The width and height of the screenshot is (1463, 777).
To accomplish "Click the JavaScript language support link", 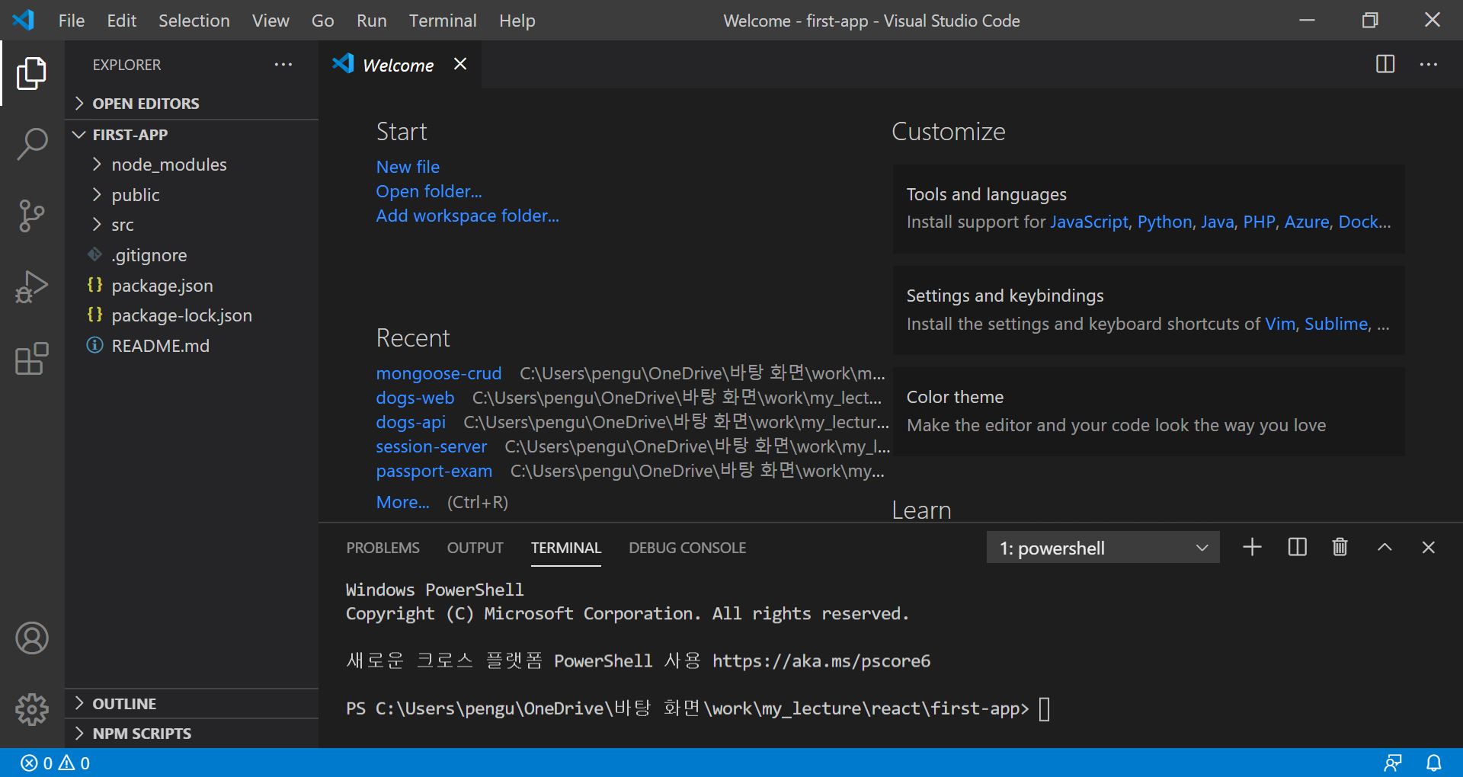I will tap(1089, 222).
